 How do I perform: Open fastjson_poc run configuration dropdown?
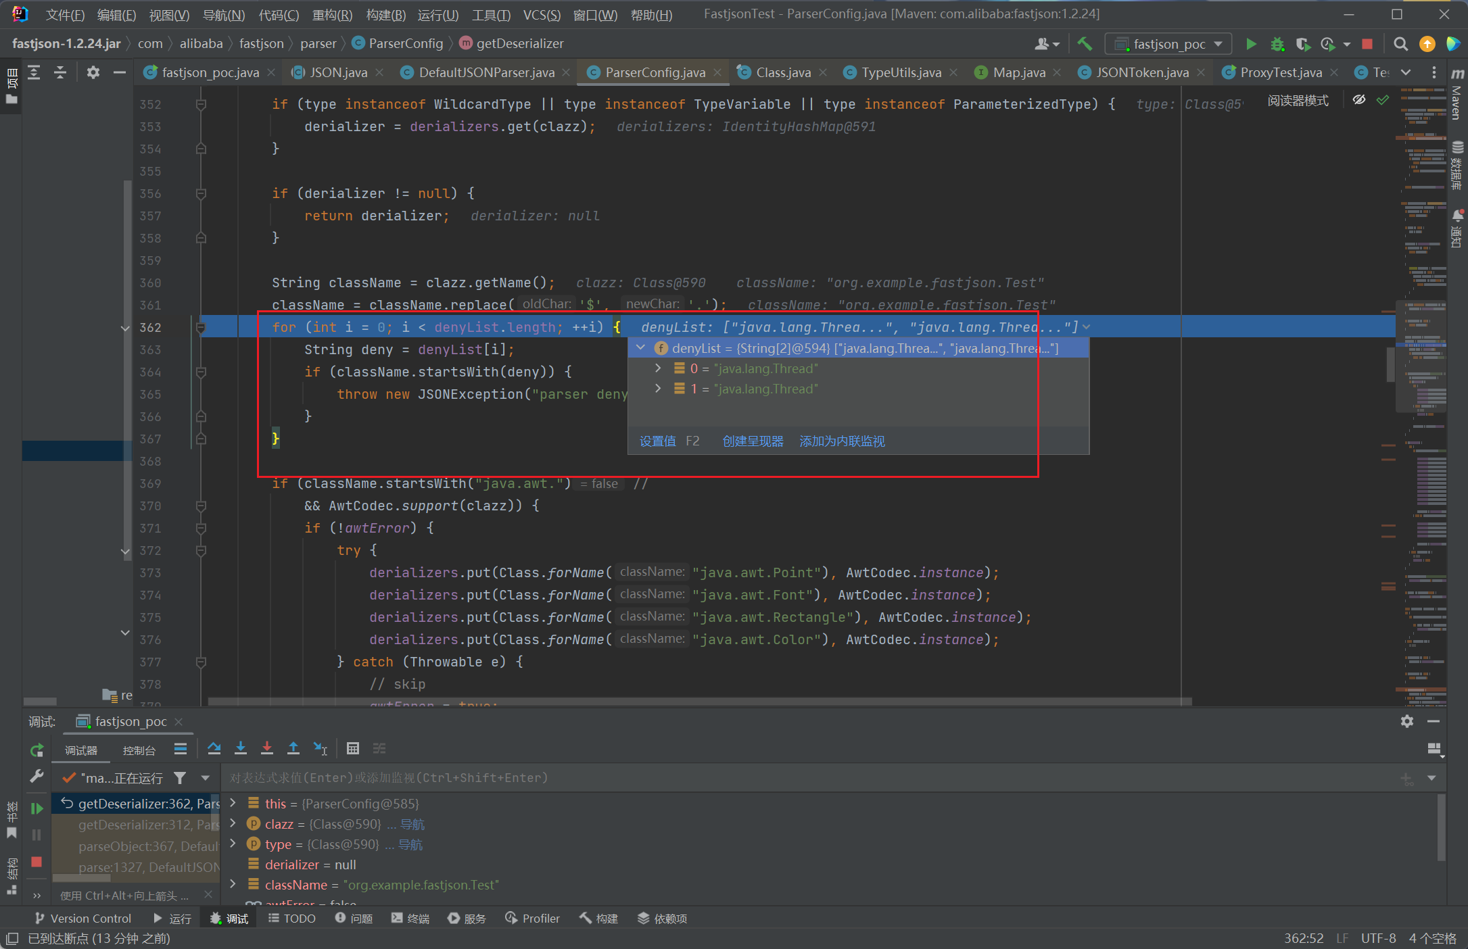1168,44
